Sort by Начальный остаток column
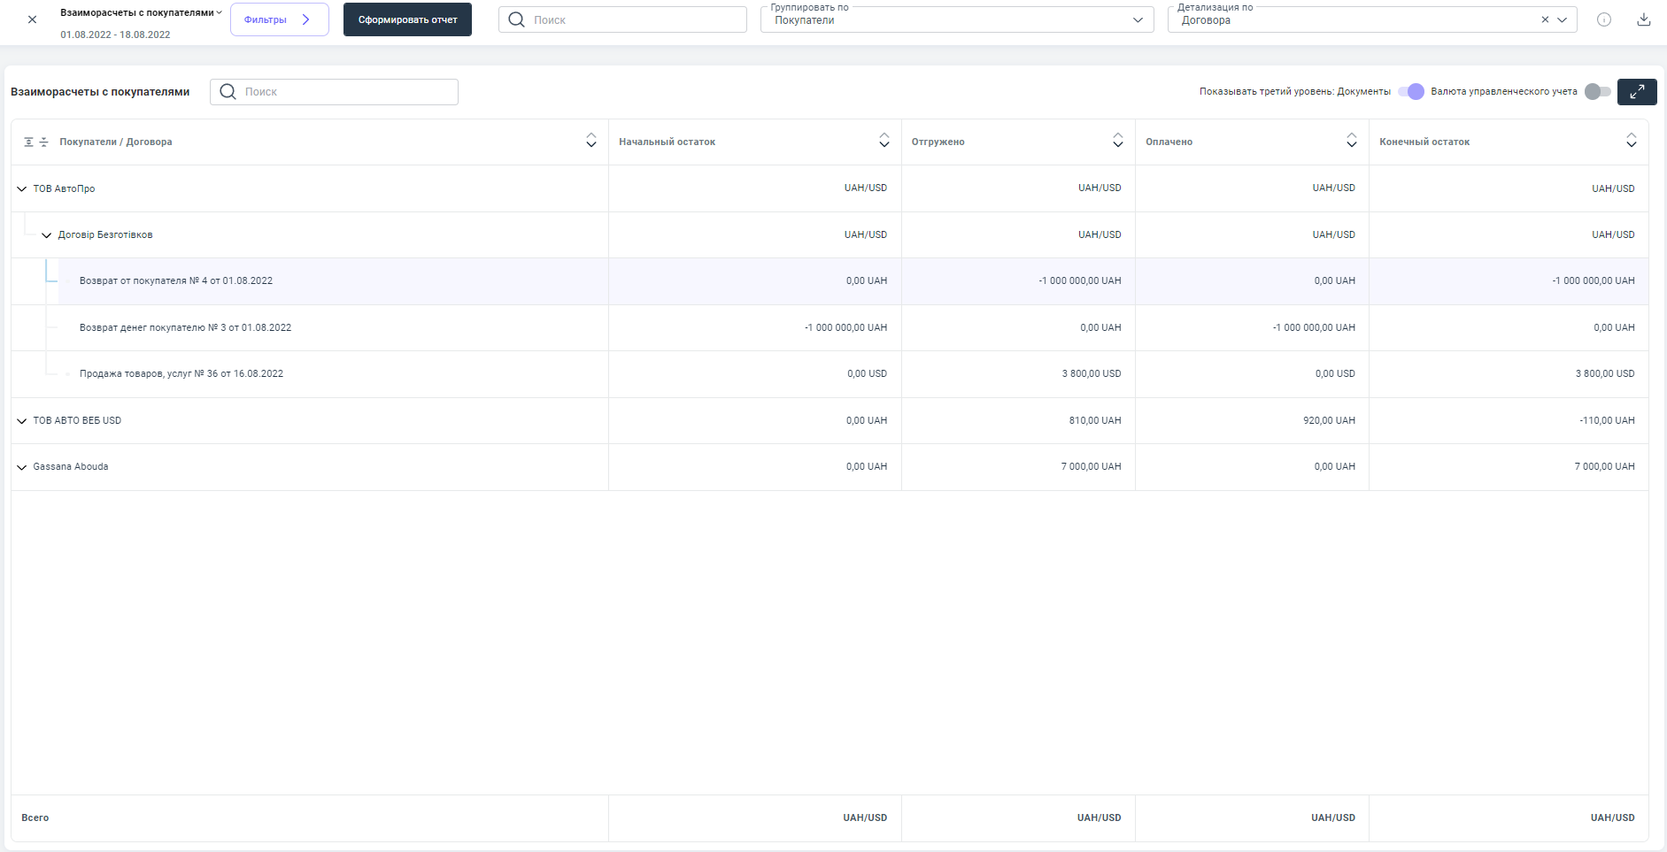This screenshot has width=1667, height=852. tap(884, 142)
